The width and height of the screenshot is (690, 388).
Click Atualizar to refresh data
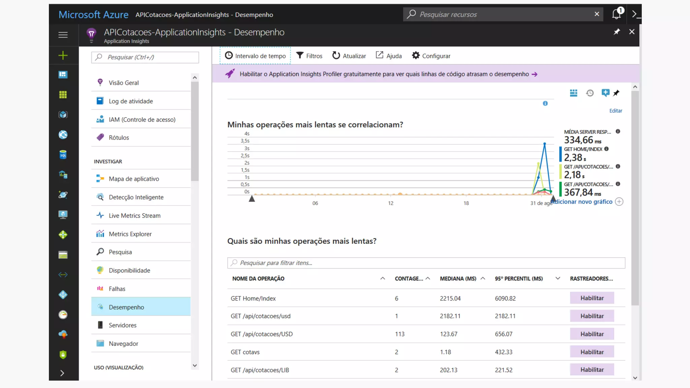tap(349, 56)
